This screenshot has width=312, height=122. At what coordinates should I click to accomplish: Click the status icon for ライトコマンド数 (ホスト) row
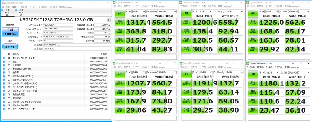[4, 87]
